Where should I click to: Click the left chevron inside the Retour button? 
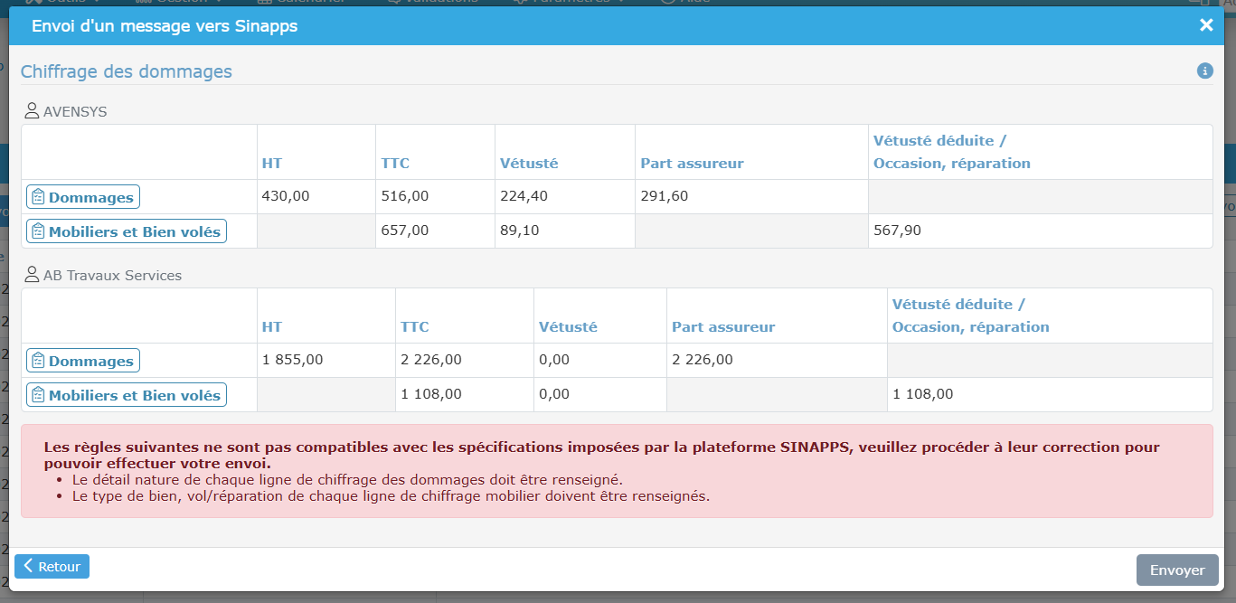[30, 566]
